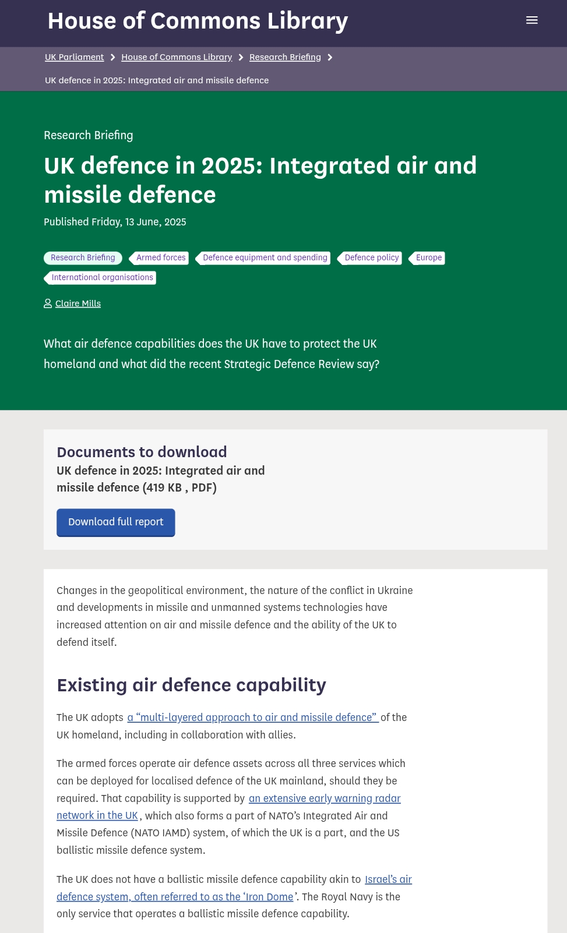
Task: Click the "Documents to download" heading
Action: [x=142, y=452]
